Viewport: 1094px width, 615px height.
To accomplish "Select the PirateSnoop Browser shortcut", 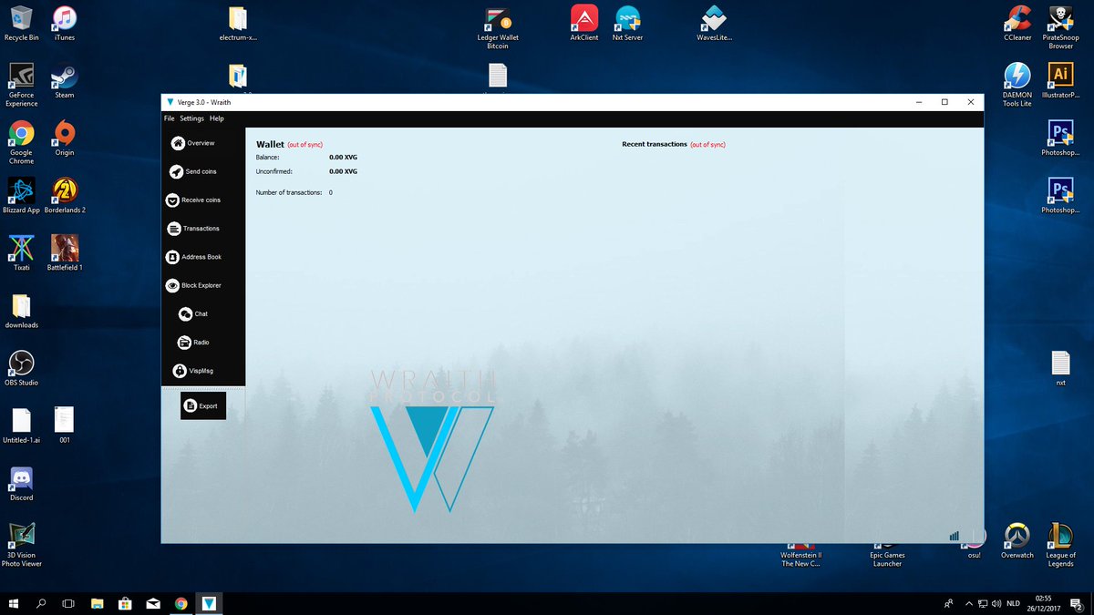I will click(x=1060, y=27).
